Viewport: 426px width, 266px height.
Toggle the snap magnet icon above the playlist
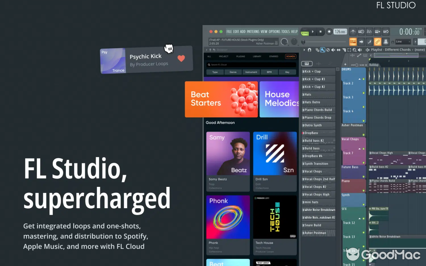tap(309, 50)
